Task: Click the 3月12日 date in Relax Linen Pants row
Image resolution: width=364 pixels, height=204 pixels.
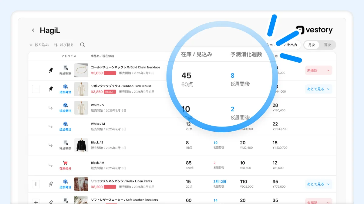Action: click(x=220, y=182)
